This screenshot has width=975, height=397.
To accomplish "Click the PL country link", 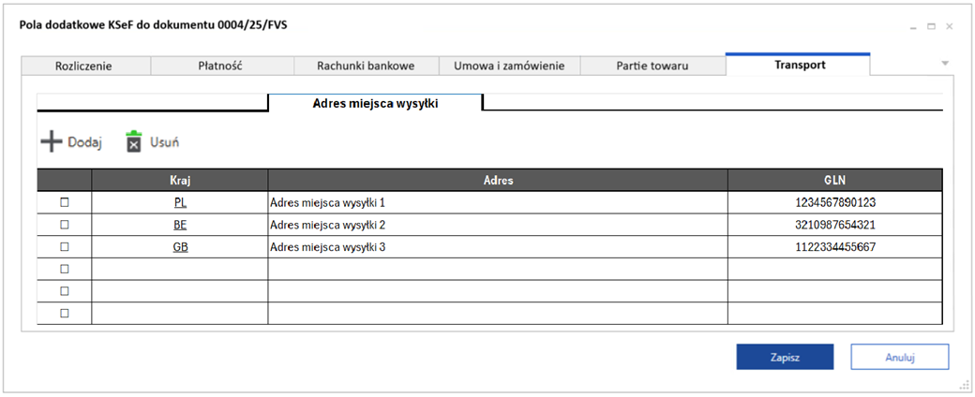I will [180, 202].
